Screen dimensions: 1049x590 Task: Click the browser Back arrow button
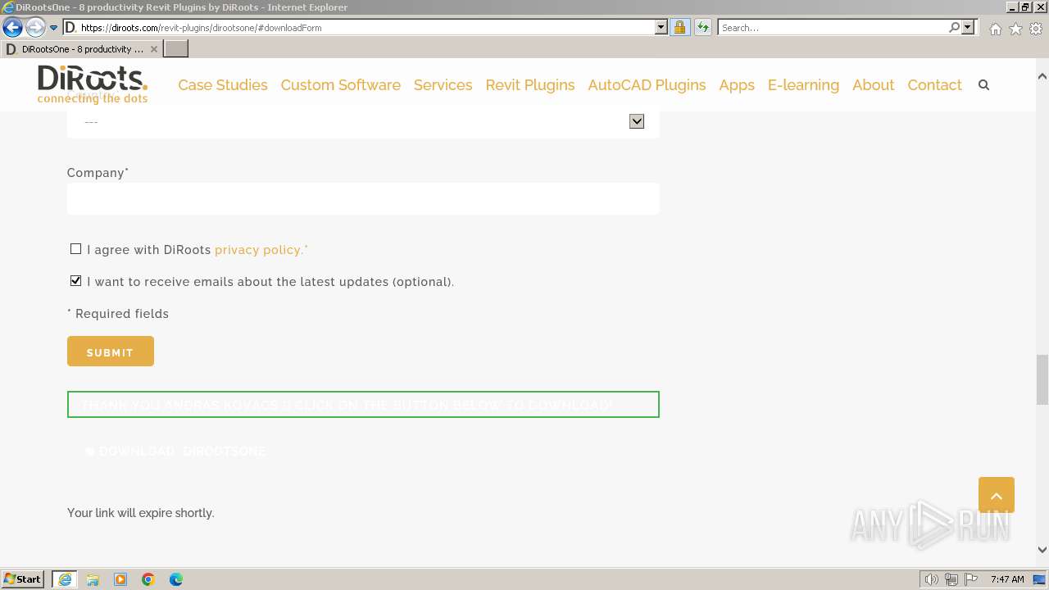pos(12,28)
